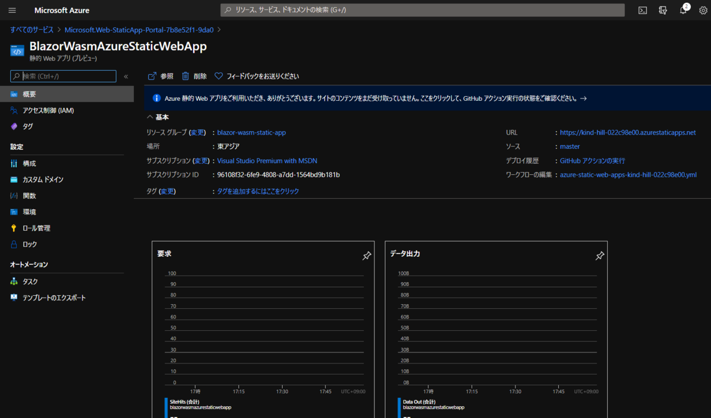Screen dimensions: 711x418
Task: Click the 要求 chart title
Action: click(164, 253)
